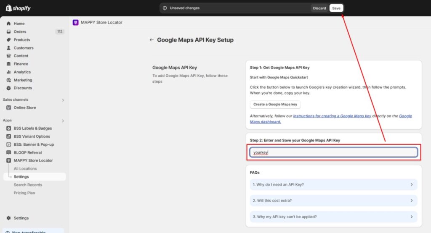Click the BSS: Banner & Pop-up app icon
The image size is (431, 233).
click(8, 144)
